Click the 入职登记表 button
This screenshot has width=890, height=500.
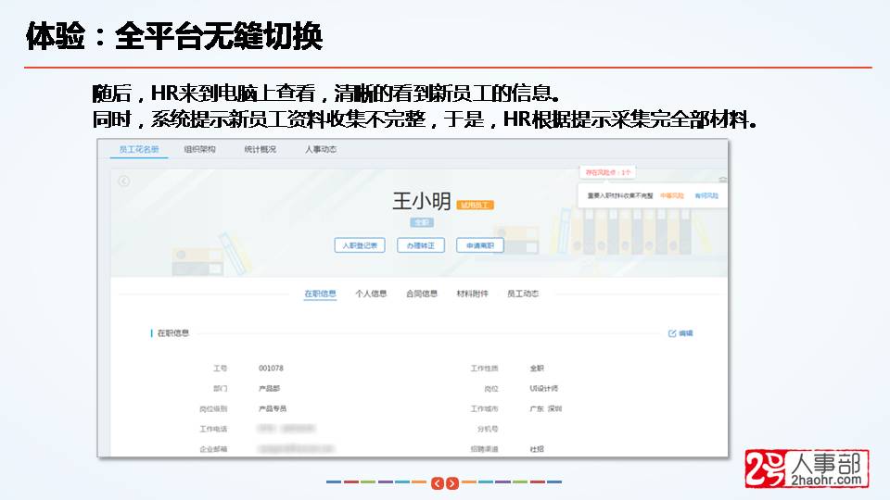[360, 245]
